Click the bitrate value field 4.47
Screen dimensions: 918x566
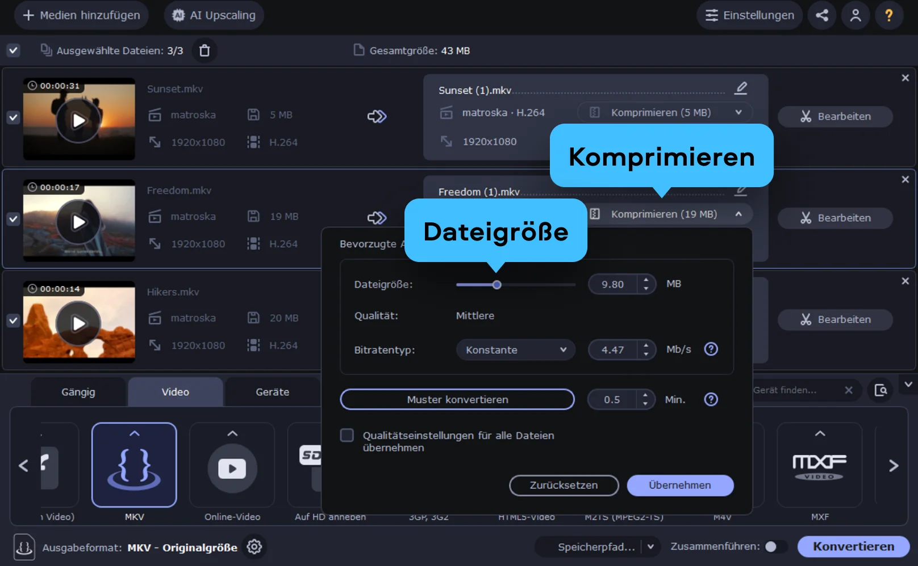613,350
